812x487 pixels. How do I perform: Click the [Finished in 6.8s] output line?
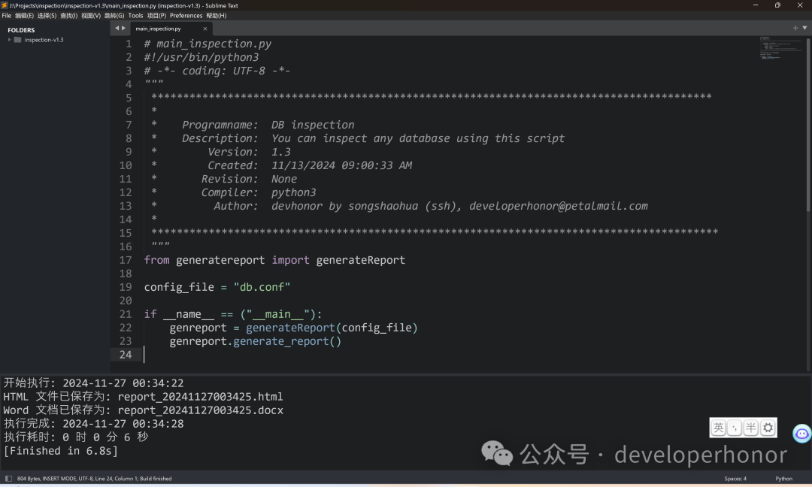pyautogui.click(x=61, y=451)
